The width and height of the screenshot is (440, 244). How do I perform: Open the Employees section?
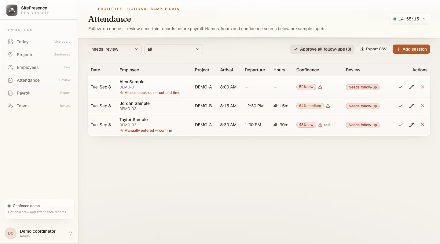39,67
